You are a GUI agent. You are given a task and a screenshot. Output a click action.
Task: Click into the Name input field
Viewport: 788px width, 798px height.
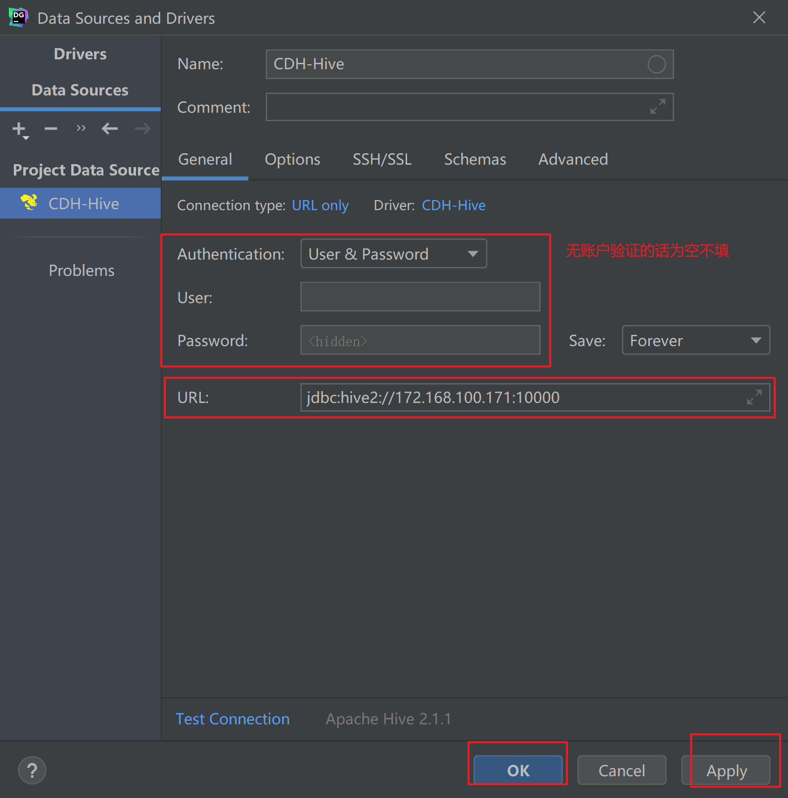click(x=469, y=64)
